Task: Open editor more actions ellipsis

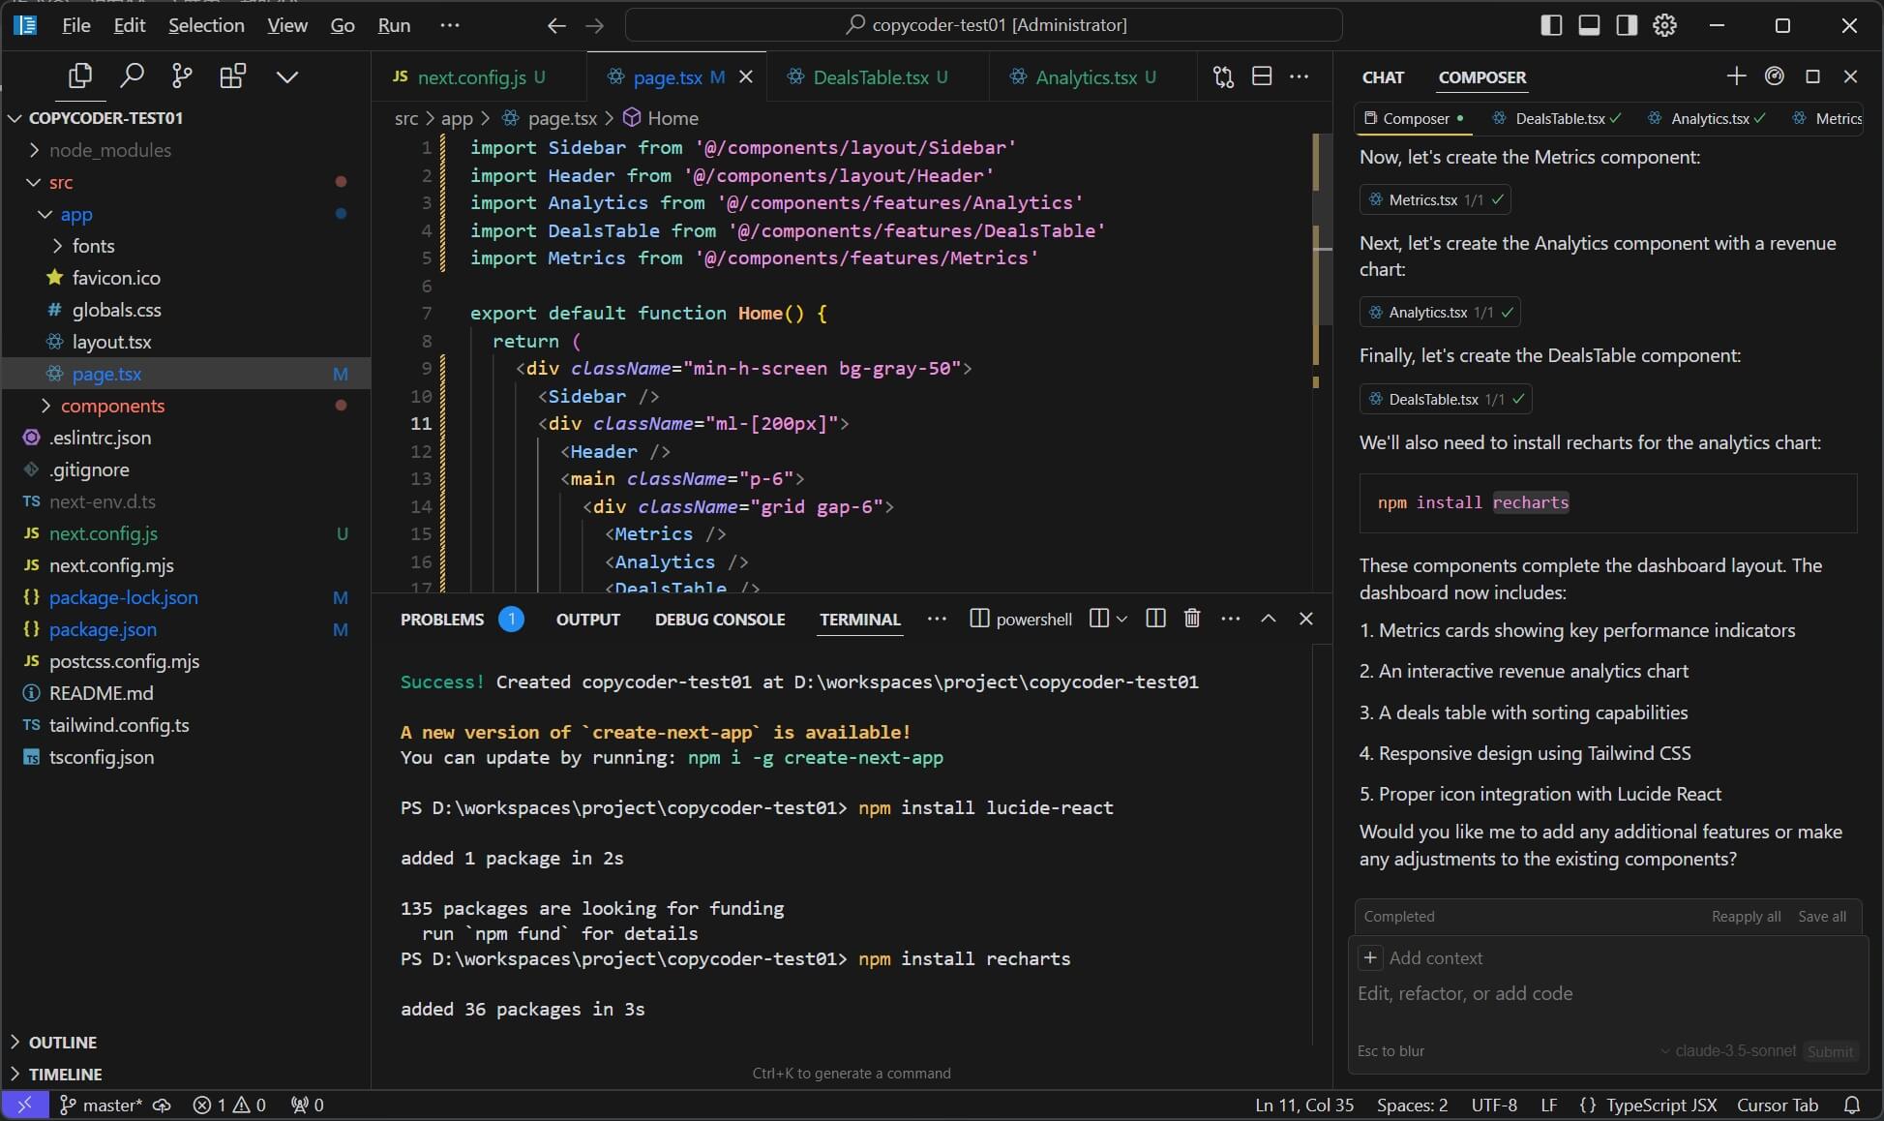Action: 1299,76
